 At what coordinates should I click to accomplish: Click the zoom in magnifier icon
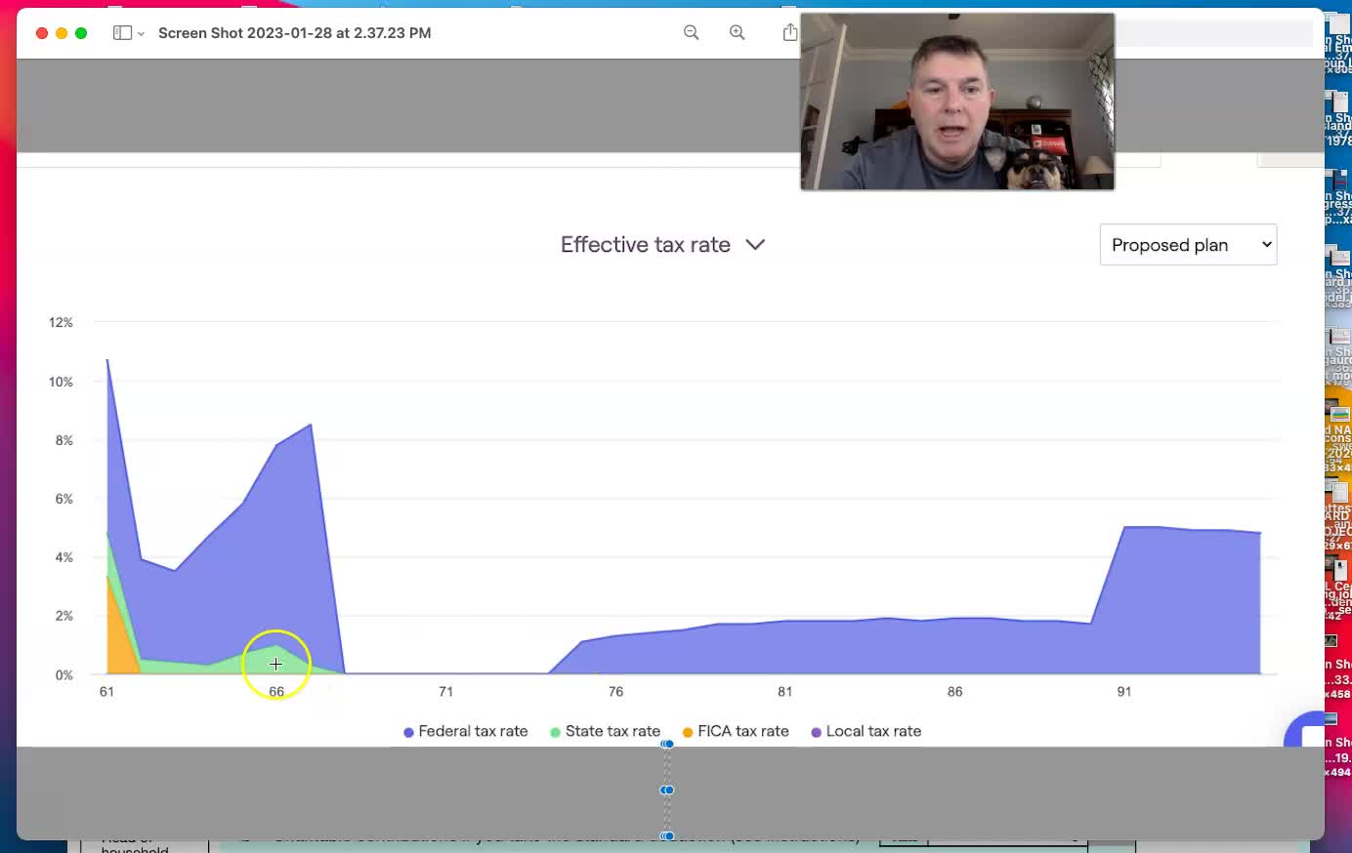tap(738, 32)
